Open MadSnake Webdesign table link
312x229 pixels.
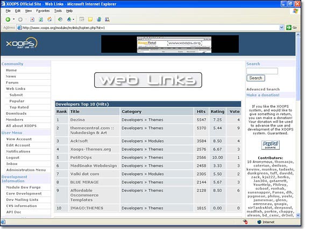pos(94,165)
